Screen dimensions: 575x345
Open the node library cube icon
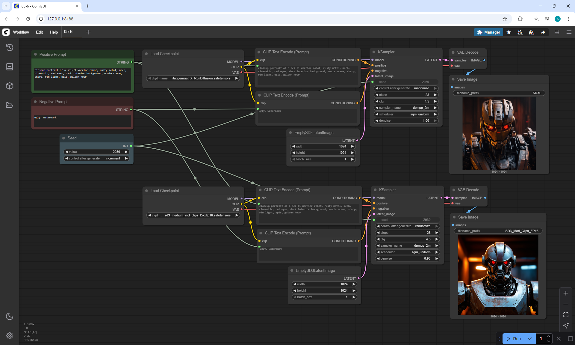tap(10, 86)
